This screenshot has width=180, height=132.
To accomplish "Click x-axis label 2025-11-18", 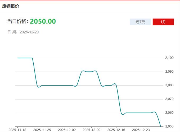I will (x=17, y=130).
